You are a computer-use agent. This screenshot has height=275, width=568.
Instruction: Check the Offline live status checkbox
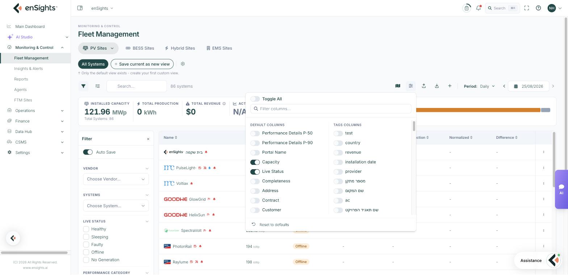pos(86,252)
